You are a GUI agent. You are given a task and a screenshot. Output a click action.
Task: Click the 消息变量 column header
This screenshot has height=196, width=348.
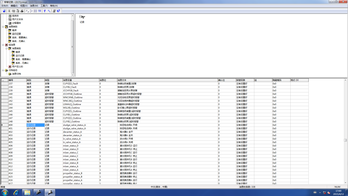click(x=80, y=80)
